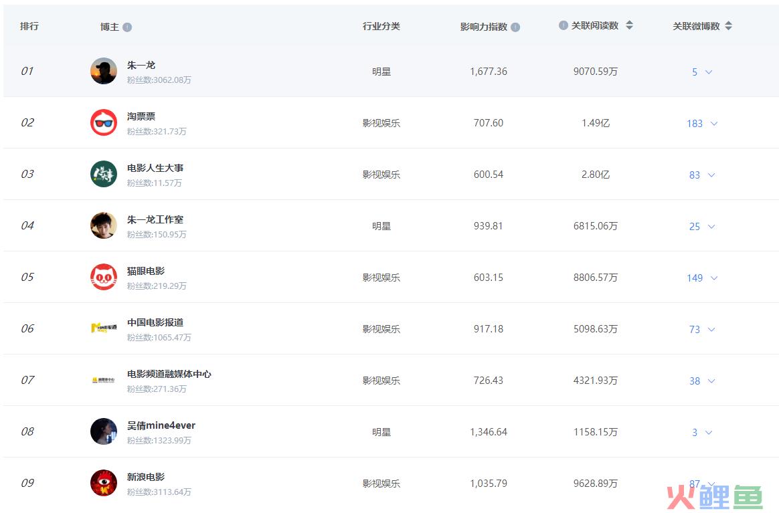Expand 朱一龙工作室 row's 25 weibo chevron

[x=711, y=227]
